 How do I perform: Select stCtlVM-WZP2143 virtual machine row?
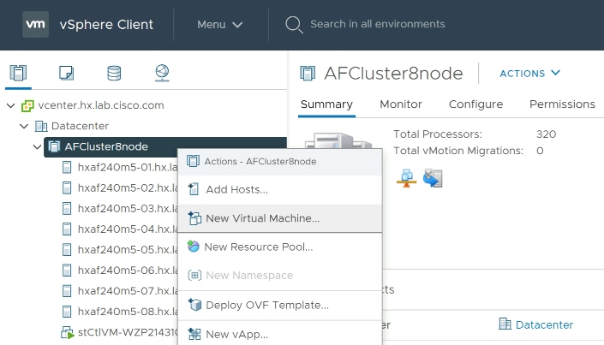[x=128, y=332]
